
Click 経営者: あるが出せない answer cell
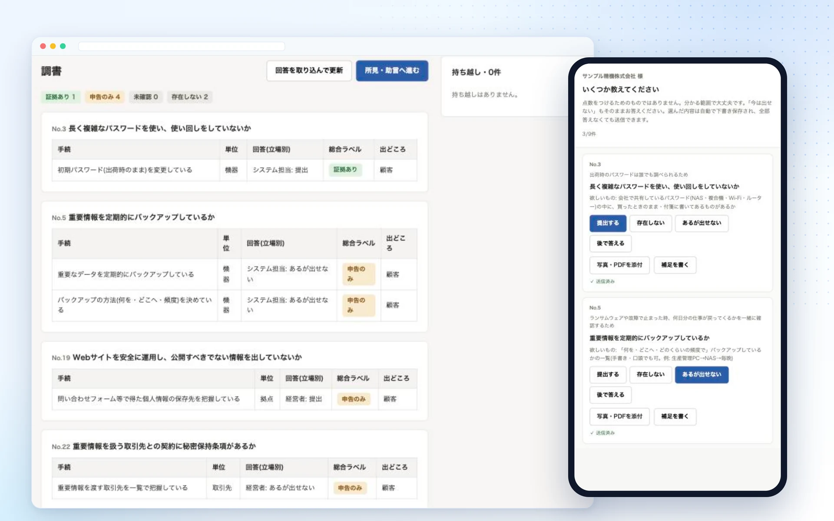pyautogui.click(x=284, y=488)
